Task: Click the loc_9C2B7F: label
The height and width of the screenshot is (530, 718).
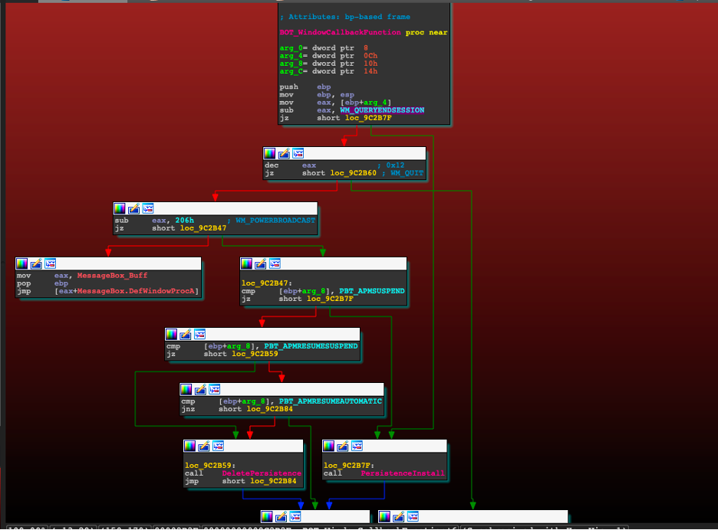Action: click(349, 466)
